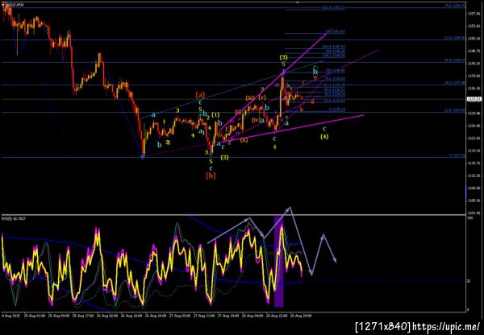Click the small triangle beside the GOLD,M30 title
The image size is (484, 335).
[2, 5]
